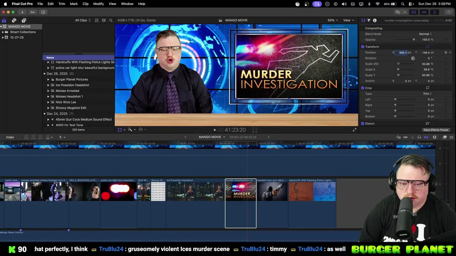Go back in timeline history arrow
Screen dimensions: 456x256
(185, 137)
